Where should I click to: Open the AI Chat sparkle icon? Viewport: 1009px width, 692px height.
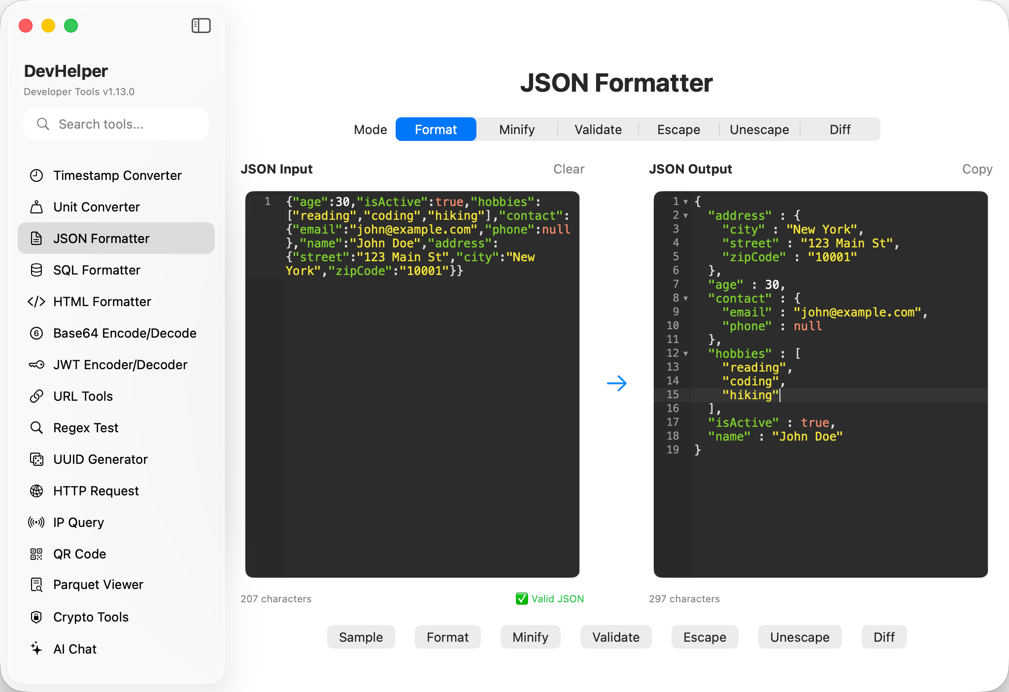36,649
